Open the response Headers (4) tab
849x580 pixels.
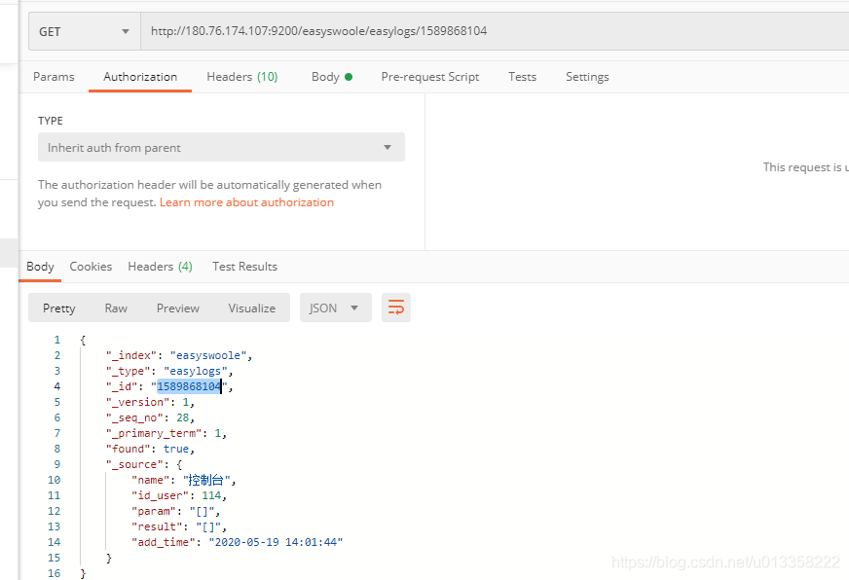click(x=160, y=266)
